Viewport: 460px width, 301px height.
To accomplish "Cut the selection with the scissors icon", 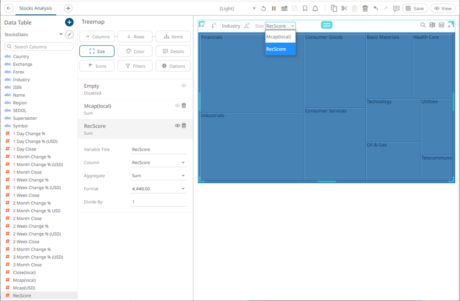I will coord(345,9).
